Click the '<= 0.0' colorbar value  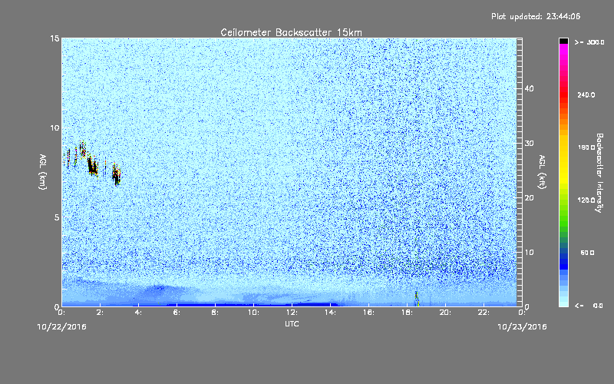tap(589, 306)
